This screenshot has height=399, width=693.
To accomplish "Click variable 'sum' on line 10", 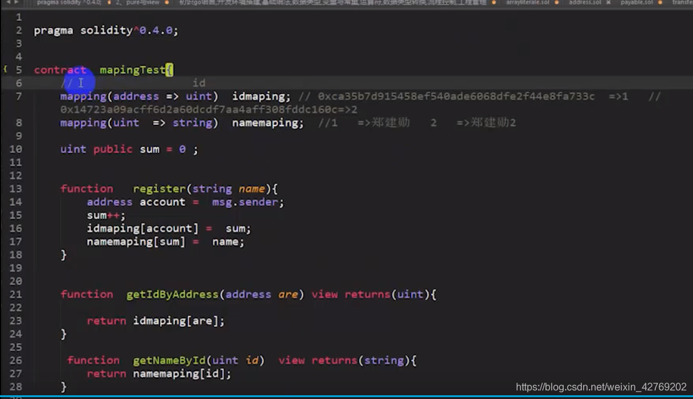I will pos(149,149).
